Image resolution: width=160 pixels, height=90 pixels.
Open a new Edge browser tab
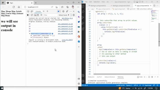click(x=36, y=3)
